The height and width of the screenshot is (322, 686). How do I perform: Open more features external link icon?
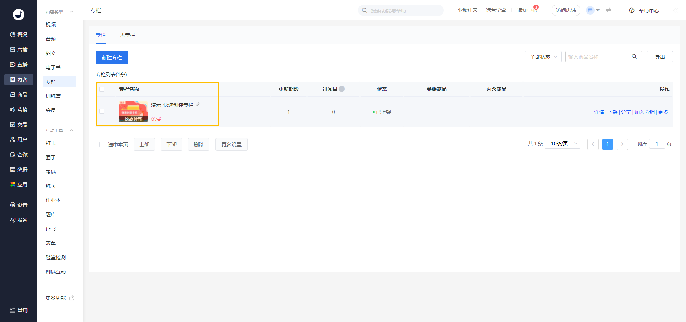[x=71, y=298]
